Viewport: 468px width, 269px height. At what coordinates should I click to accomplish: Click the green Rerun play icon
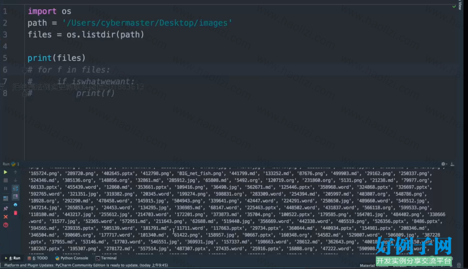coord(5,172)
